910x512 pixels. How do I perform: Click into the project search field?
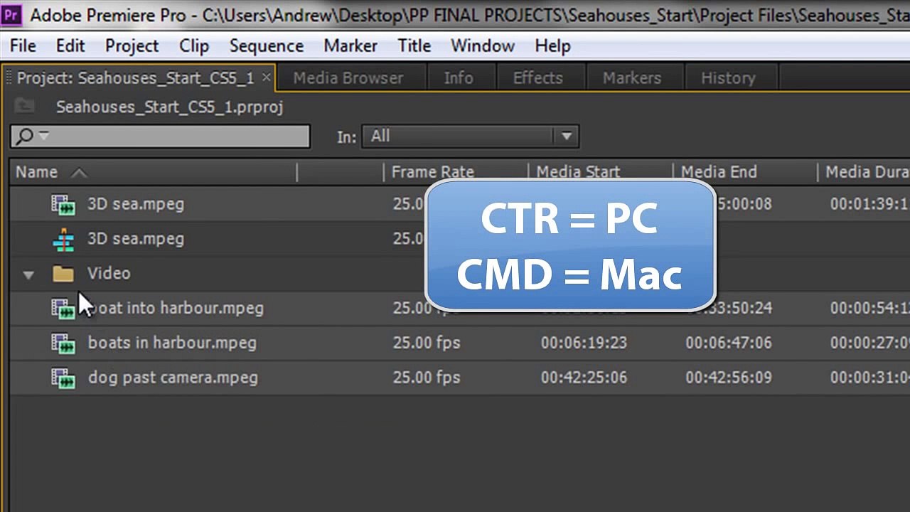point(160,137)
